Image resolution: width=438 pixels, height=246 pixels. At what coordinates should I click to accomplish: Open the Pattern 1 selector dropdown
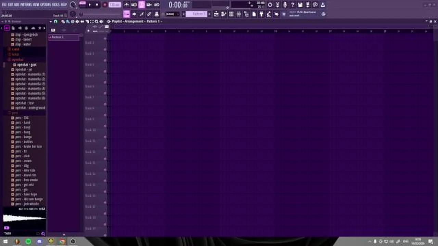tap(197, 14)
